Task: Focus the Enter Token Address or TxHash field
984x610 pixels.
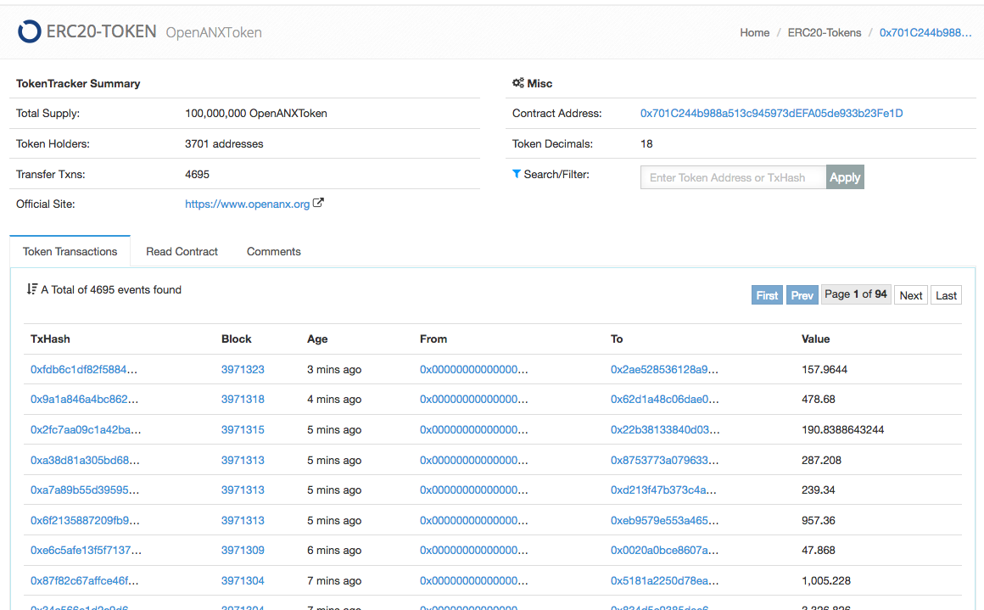Action: point(733,177)
